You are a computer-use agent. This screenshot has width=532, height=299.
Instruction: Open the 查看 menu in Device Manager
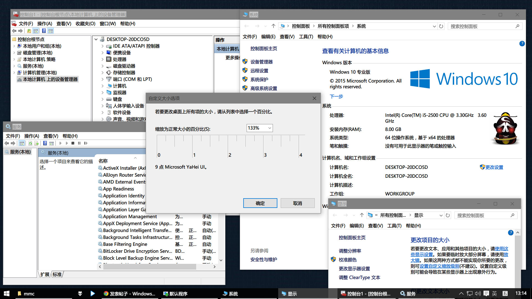[63, 24]
